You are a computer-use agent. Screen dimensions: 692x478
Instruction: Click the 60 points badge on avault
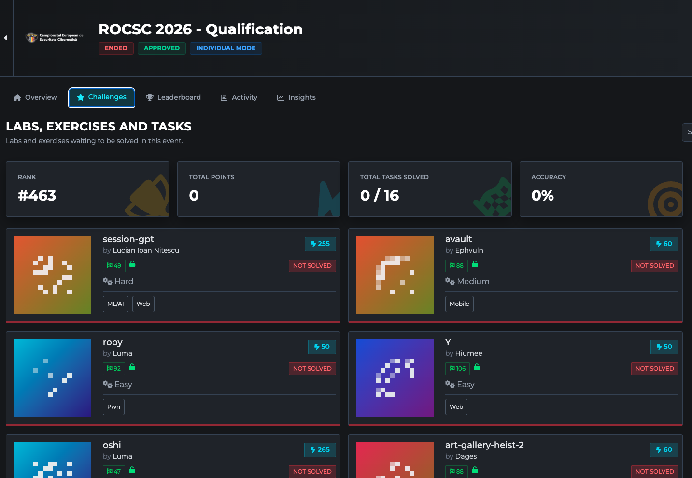coord(664,244)
